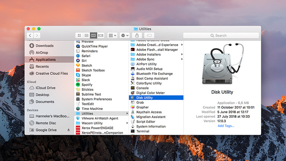Viewport: 286px width, 161px height.
Task: Select System Preferences app
Action: [101, 99]
